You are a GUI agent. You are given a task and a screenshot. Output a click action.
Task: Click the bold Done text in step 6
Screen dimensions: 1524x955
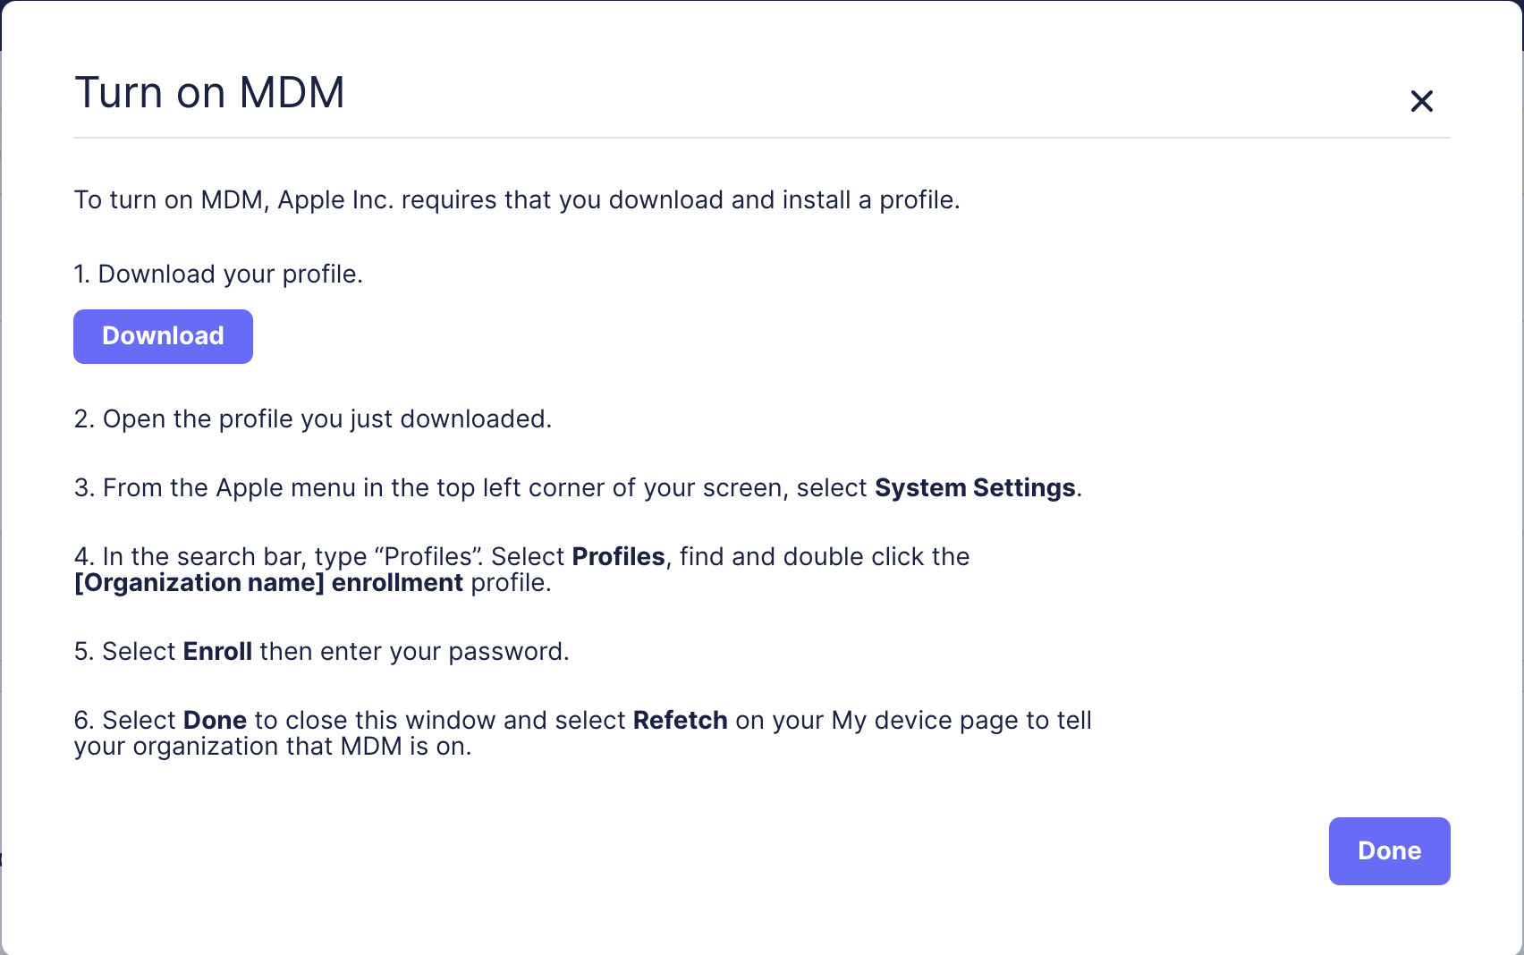coord(215,720)
